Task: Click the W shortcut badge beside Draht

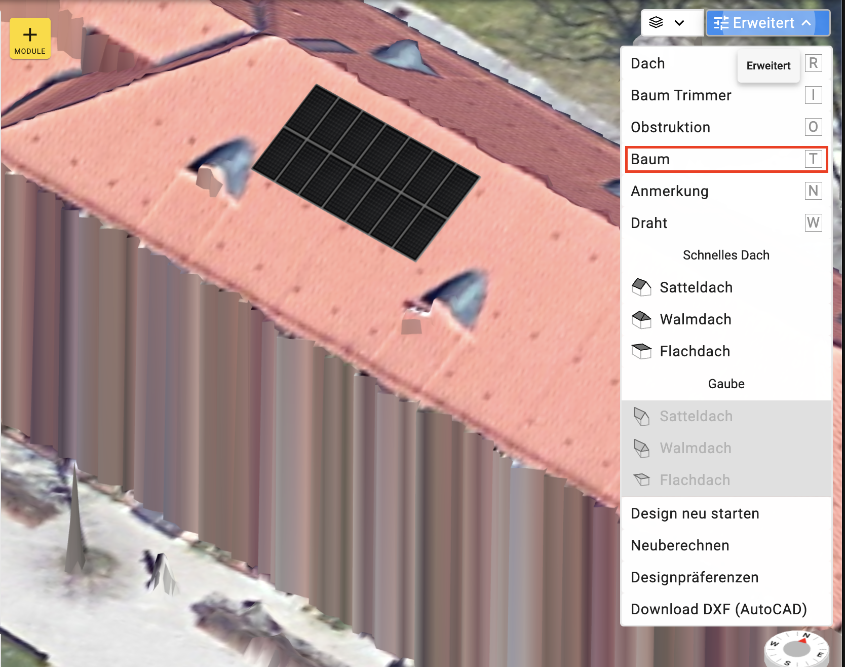Action: click(x=813, y=223)
